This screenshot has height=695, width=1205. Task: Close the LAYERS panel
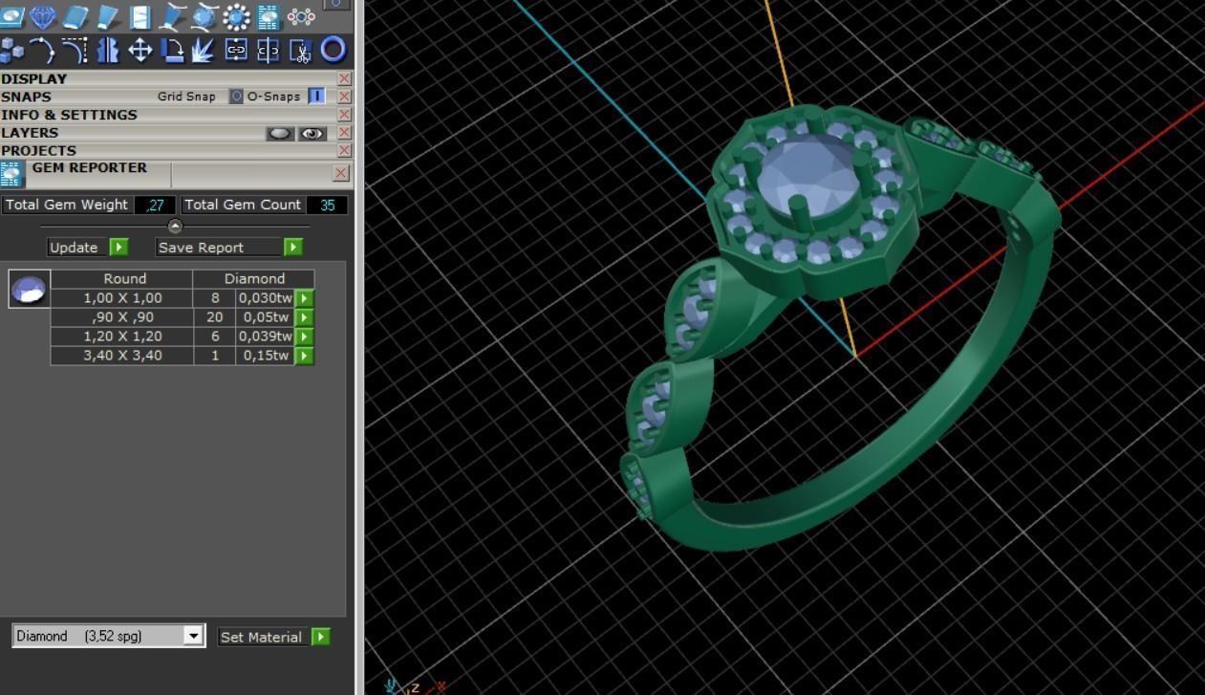click(x=344, y=133)
